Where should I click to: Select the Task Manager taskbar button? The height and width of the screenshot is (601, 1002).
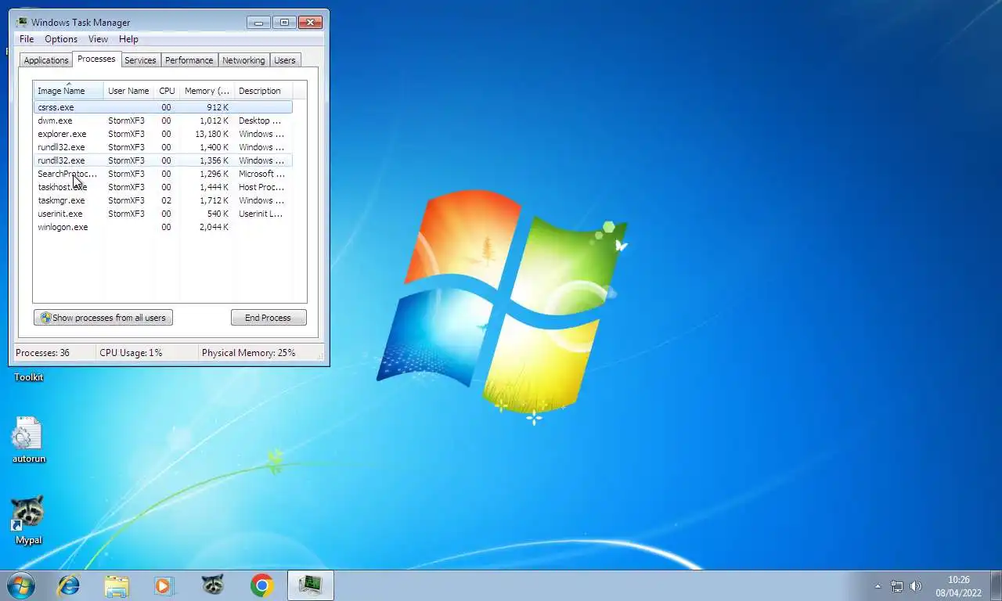pos(311,585)
